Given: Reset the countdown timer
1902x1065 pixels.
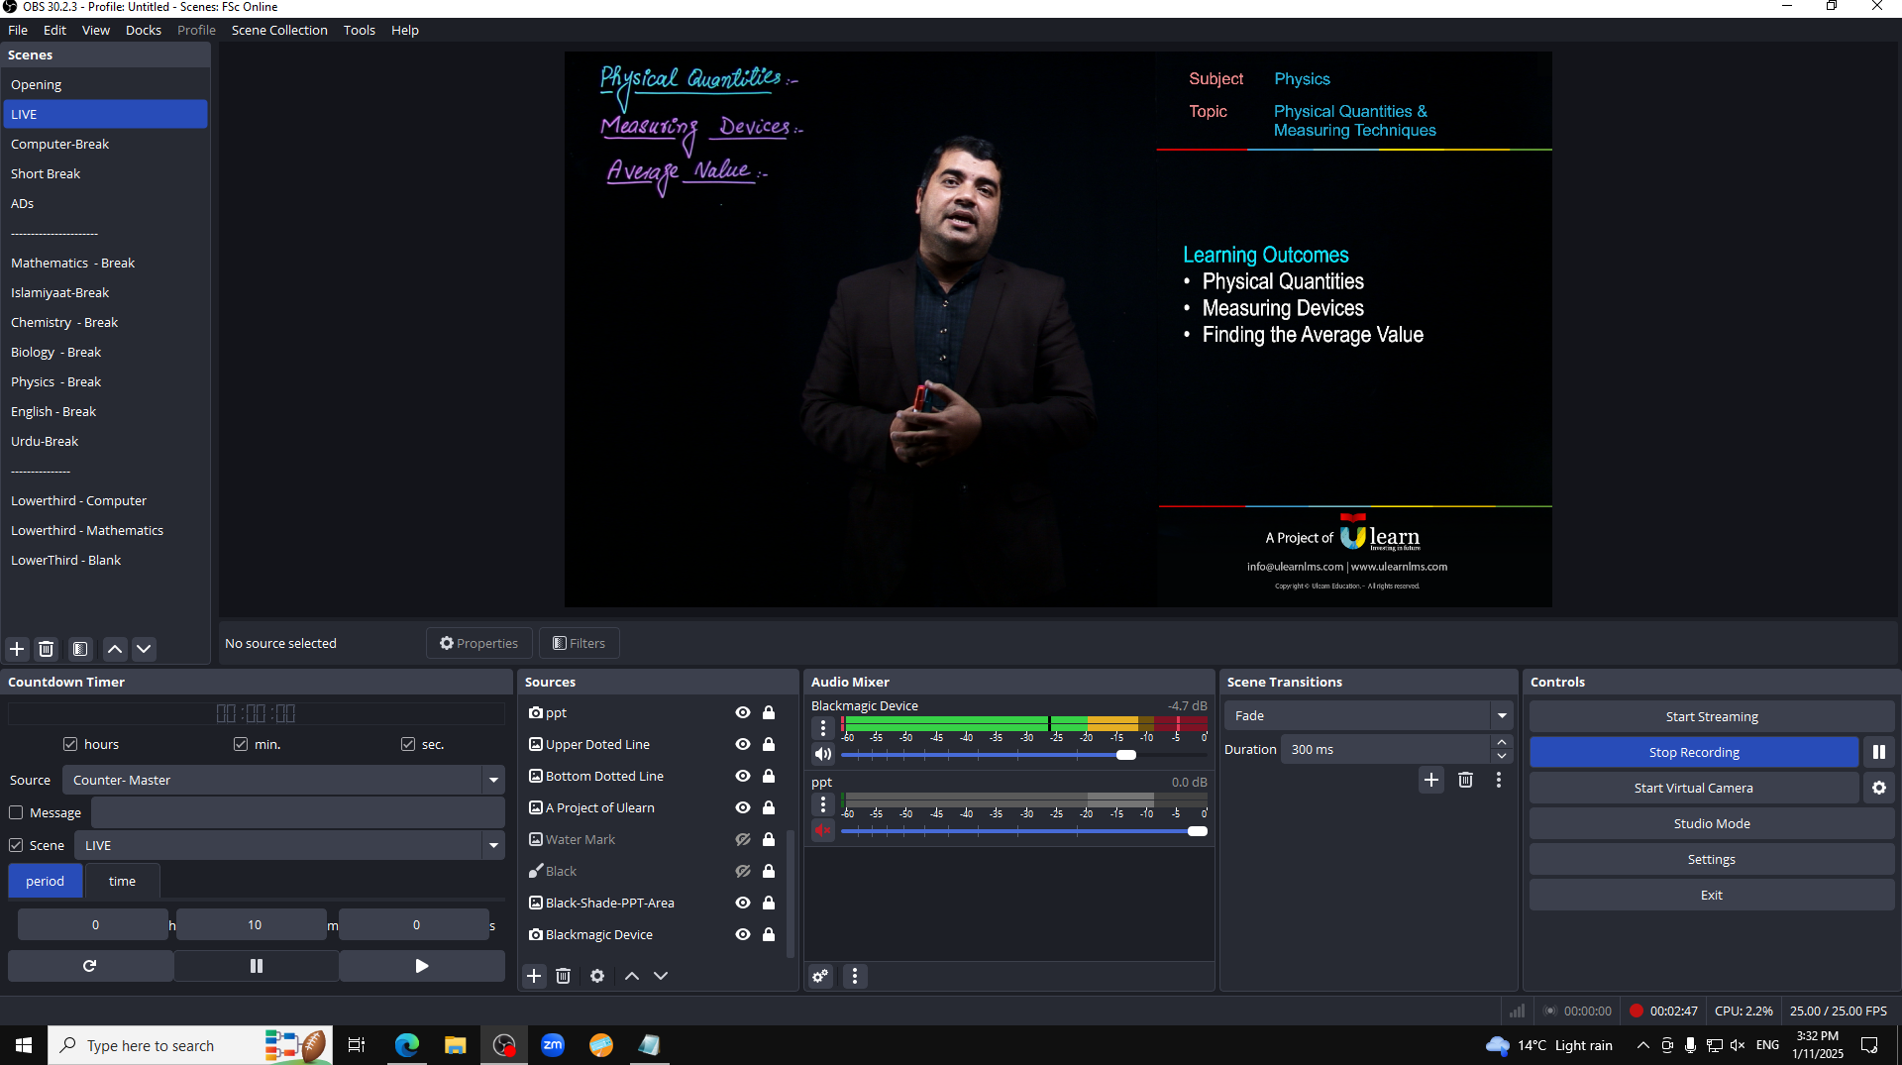Looking at the screenshot, I should (90, 966).
